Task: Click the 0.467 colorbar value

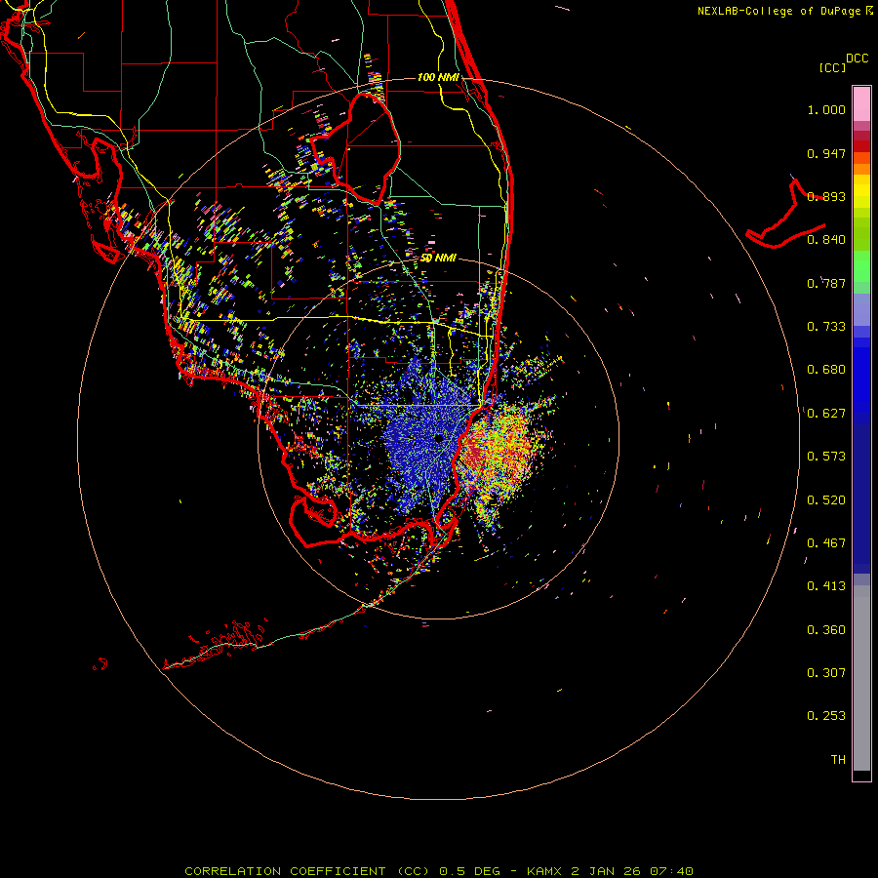Action: pyautogui.click(x=826, y=543)
